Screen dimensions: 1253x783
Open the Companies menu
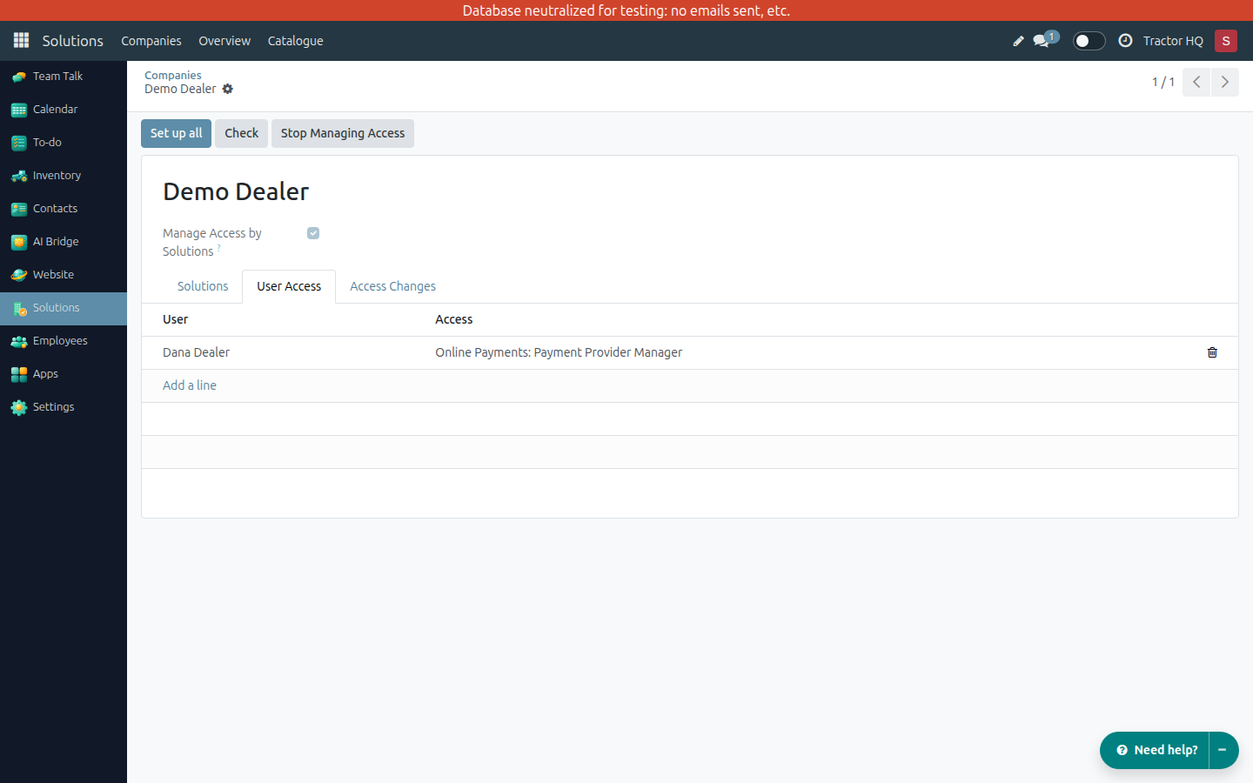point(151,41)
